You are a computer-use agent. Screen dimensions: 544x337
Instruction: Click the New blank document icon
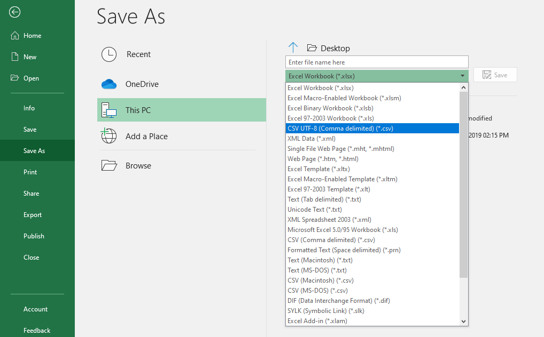click(x=15, y=57)
